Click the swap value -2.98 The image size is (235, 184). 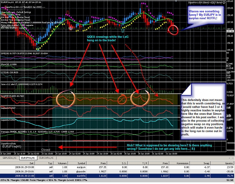(x=207, y=176)
